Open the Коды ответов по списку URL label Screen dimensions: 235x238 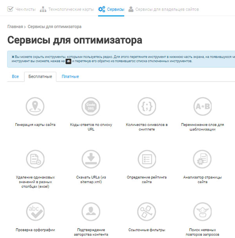pyautogui.click(x=91, y=127)
